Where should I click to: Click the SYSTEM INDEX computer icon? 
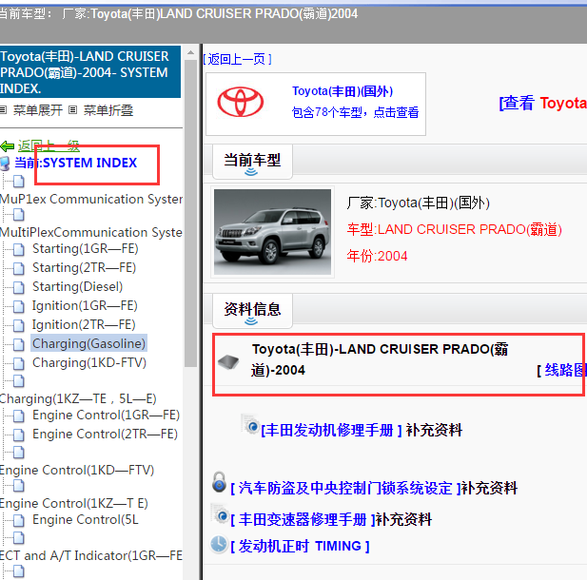(x=5, y=164)
